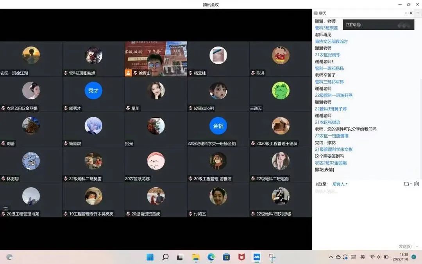
Task: Toggle the speaker volume tray icon
Action: [379, 257]
